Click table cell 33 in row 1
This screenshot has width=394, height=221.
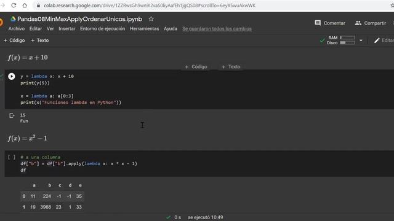tap(79, 207)
